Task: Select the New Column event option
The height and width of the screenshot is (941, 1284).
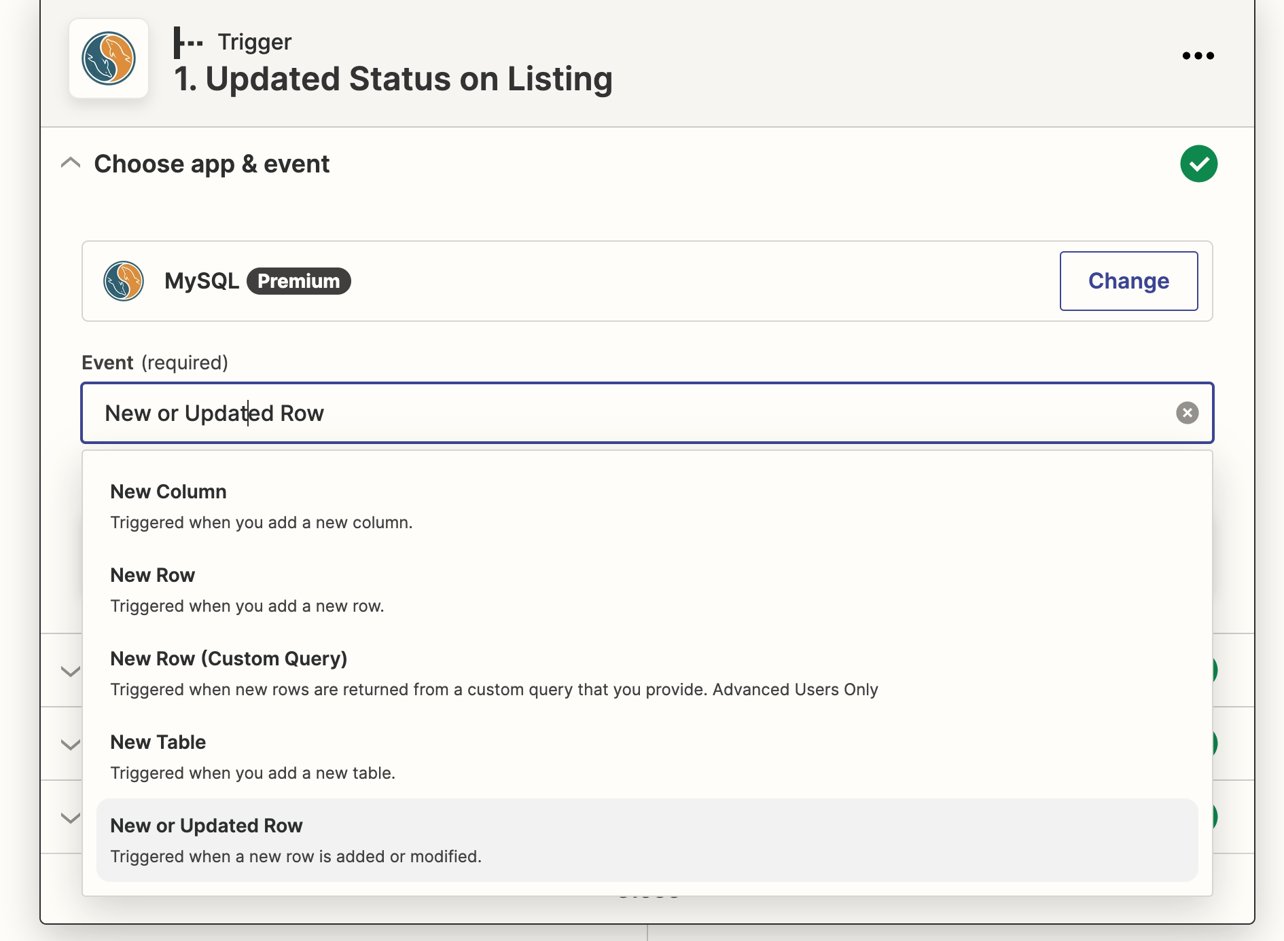Action: pos(647,506)
